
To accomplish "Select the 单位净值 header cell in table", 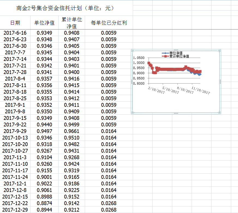I will [x=44, y=23].
